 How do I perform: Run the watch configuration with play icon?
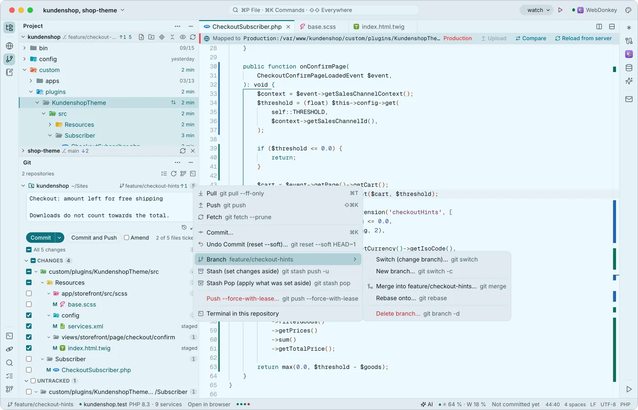(561, 10)
